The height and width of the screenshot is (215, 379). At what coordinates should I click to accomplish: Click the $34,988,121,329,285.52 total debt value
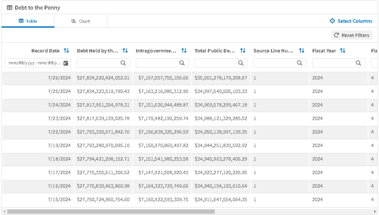[221, 118]
